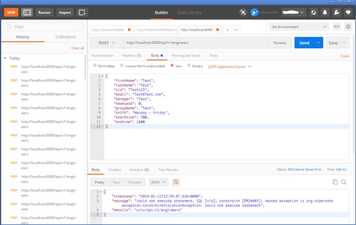Click the Import button
This screenshot has width=356, height=225.
[65, 12]
